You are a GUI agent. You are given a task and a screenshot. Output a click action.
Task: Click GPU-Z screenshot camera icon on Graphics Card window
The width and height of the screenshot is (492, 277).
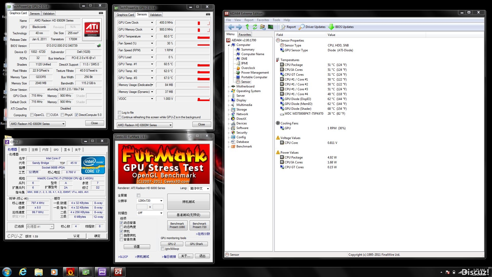pyautogui.click(x=101, y=13)
